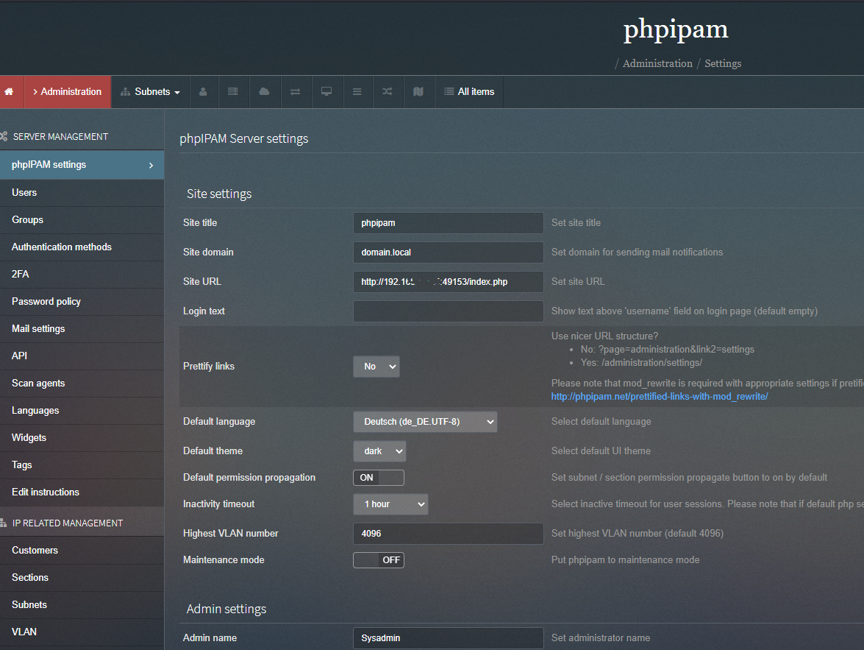Open Mail settings in sidebar
Image resolution: width=864 pixels, height=650 pixels.
point(82,329)
